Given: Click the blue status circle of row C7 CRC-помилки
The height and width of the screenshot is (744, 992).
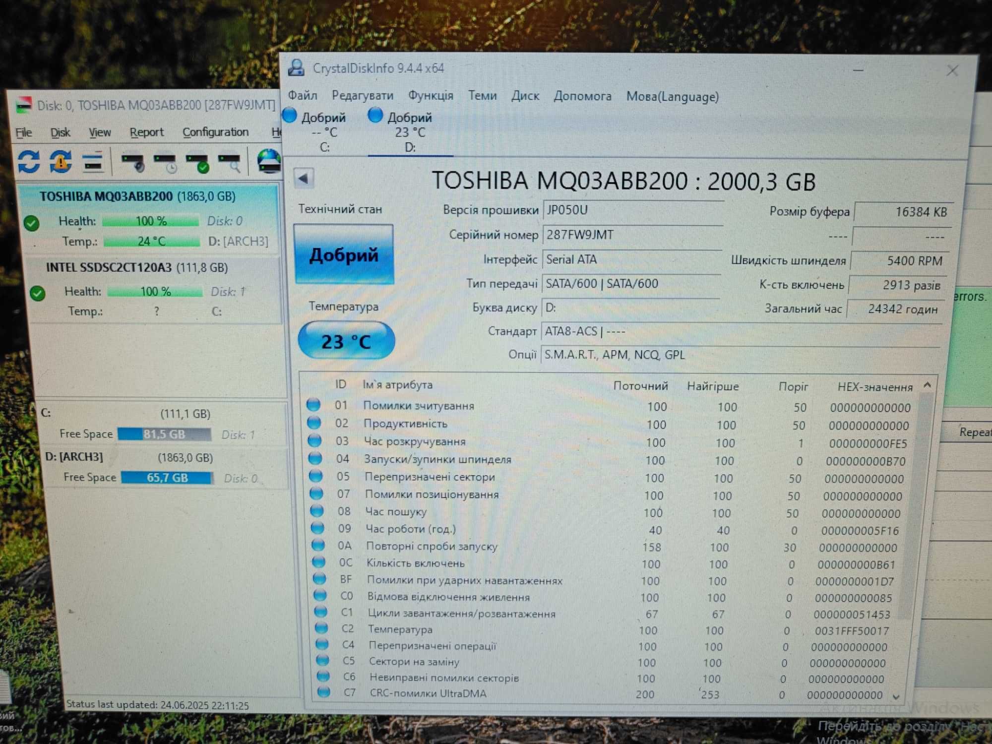Looking at the screenshot, I should click(323, 691).
